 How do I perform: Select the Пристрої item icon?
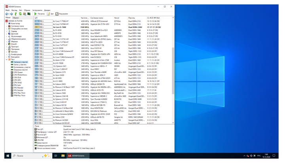9,47
